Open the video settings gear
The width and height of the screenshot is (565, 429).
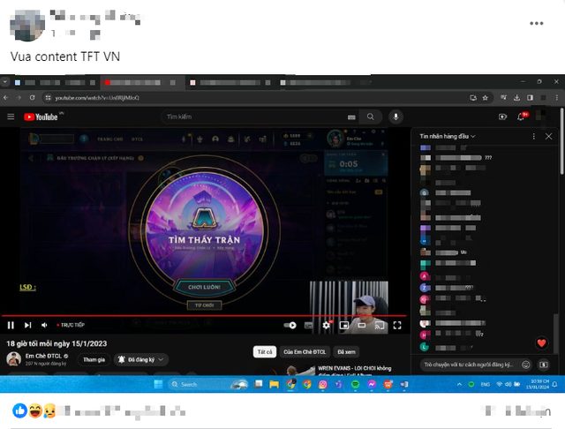326,325
